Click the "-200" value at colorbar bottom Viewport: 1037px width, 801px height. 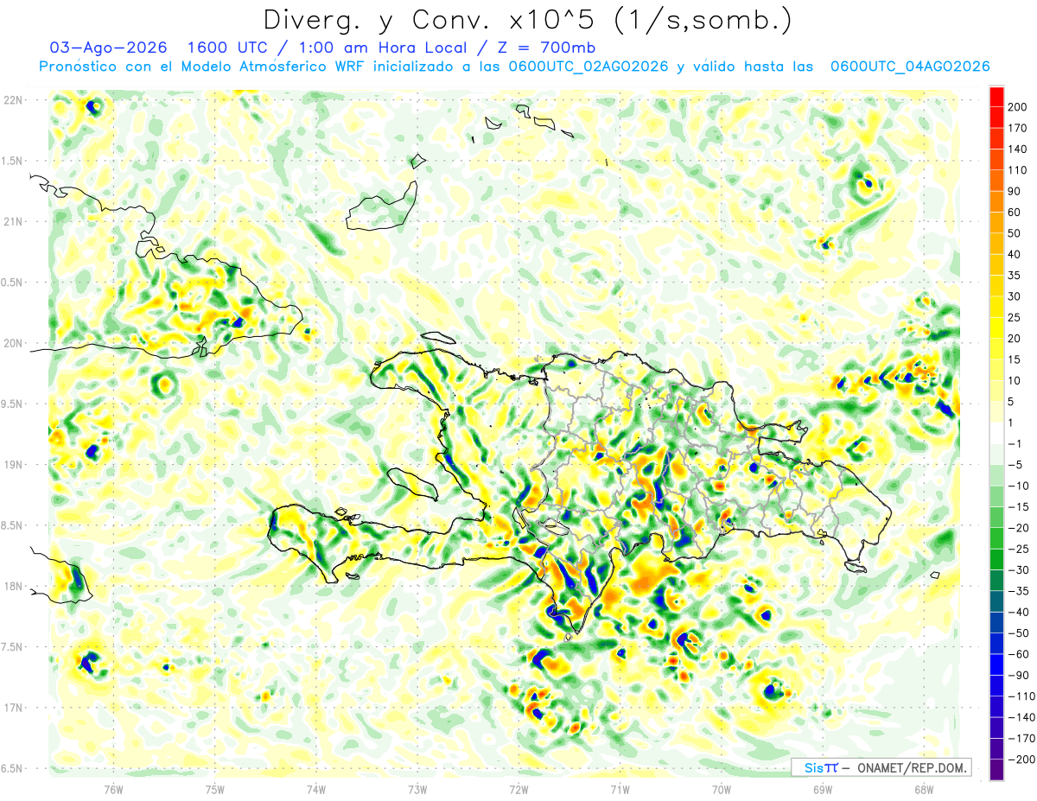click(x=1020, y=759)
